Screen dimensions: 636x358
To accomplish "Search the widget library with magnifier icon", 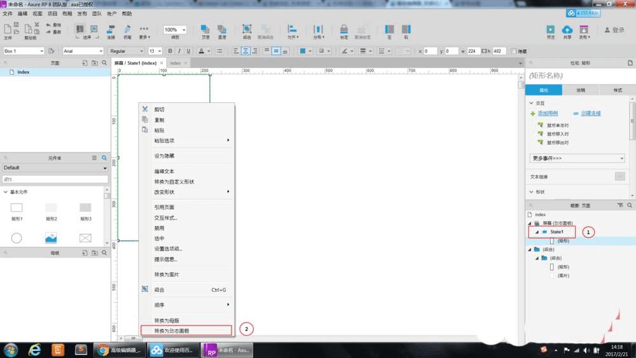I will tap(104, 157).
